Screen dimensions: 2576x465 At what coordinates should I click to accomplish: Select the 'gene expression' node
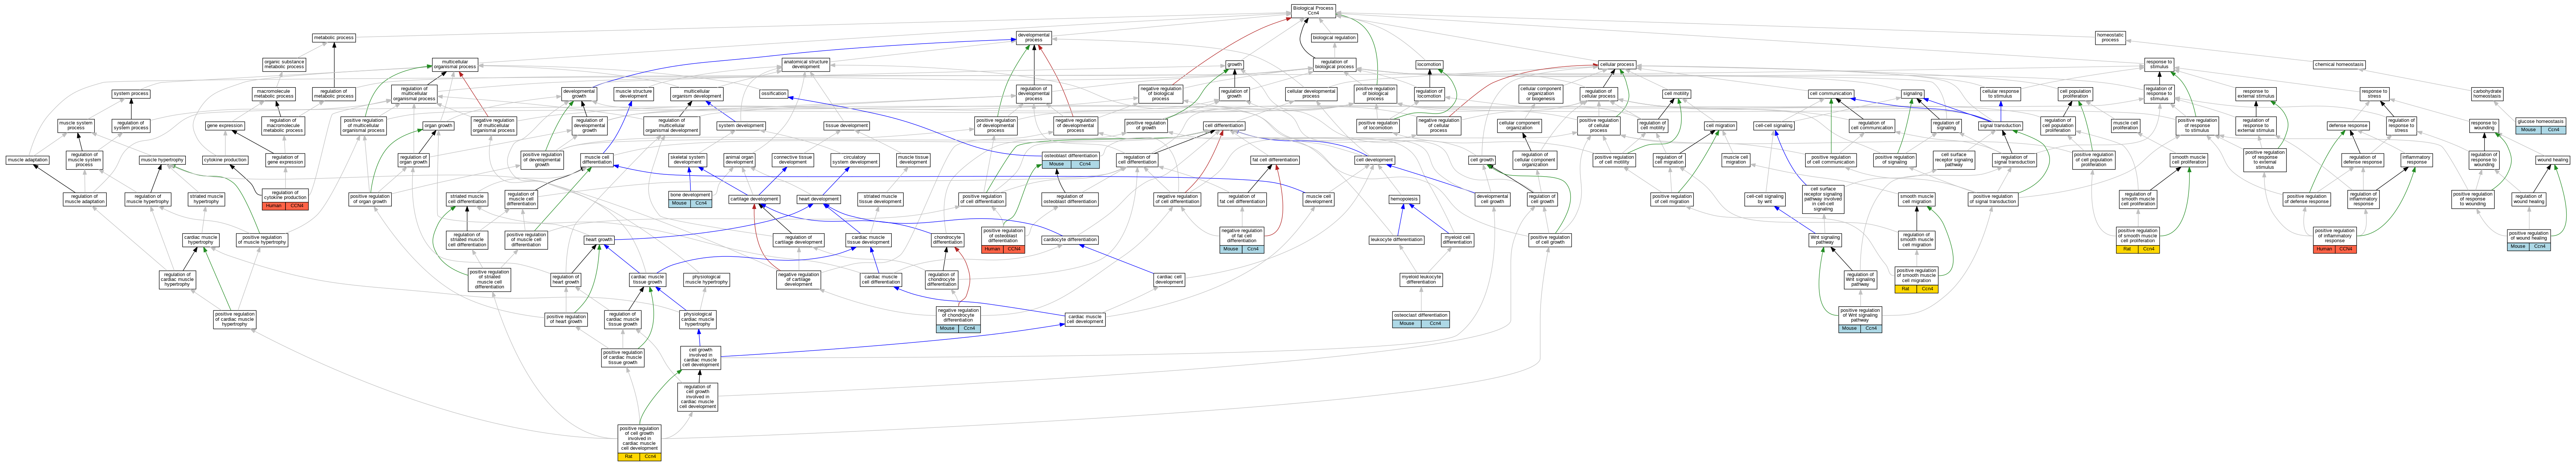point(225,126)
